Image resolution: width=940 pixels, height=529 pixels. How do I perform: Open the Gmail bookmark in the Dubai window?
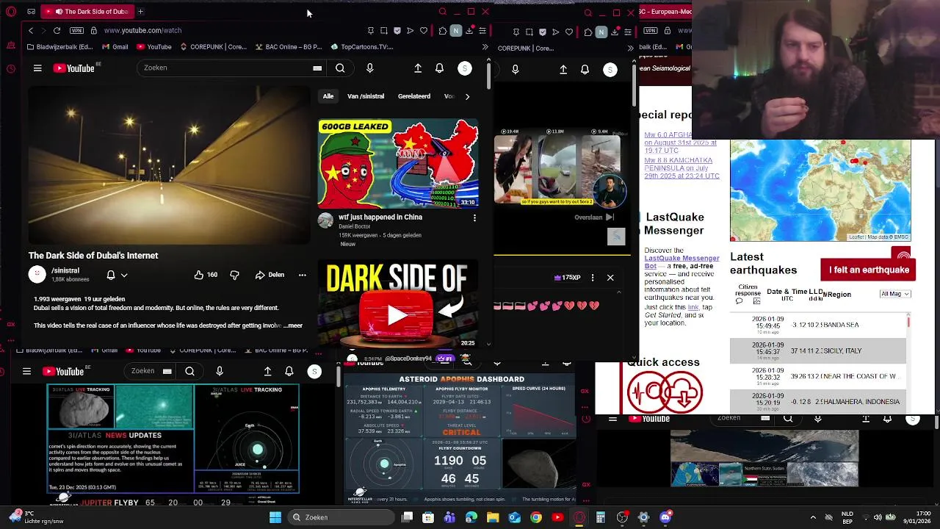coord(115,47)
